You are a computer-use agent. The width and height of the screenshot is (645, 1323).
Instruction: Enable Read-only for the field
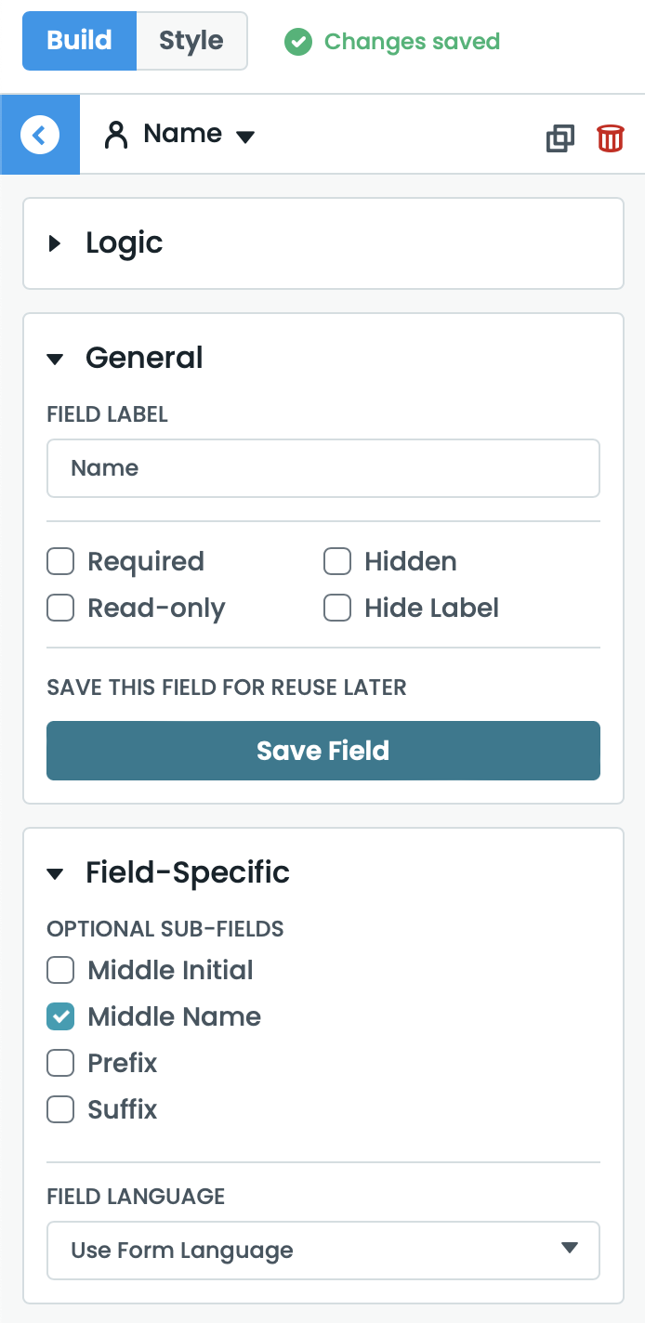click(x=59, y=608)
